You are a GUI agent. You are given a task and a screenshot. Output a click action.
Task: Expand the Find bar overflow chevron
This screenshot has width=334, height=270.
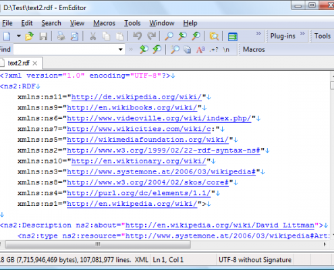[131, 49]
